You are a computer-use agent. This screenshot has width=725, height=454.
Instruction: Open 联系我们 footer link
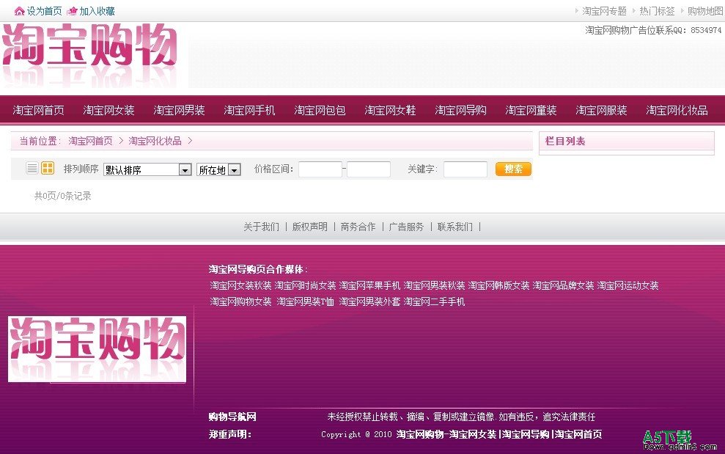click(x=455, y=227)
